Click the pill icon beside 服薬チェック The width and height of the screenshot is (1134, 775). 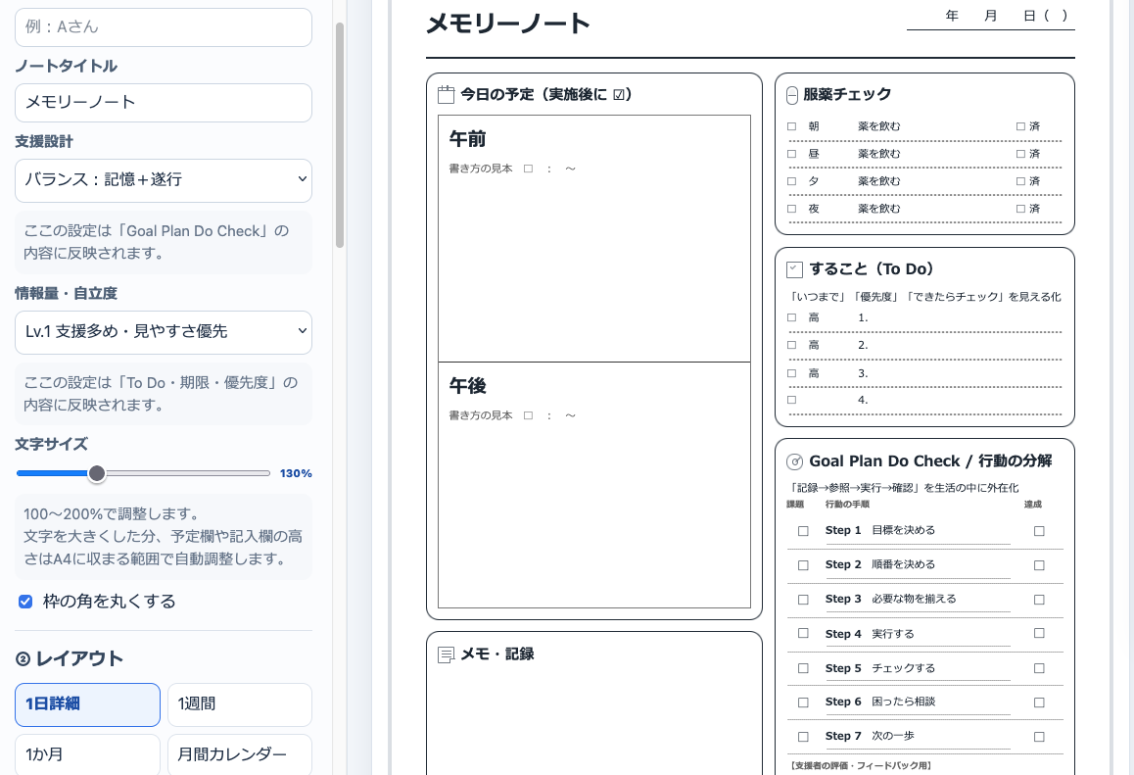(x=792, y=95)
